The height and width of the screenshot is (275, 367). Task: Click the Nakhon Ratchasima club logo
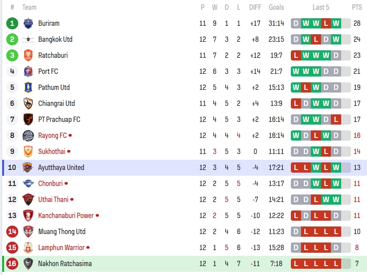point(28,263)
